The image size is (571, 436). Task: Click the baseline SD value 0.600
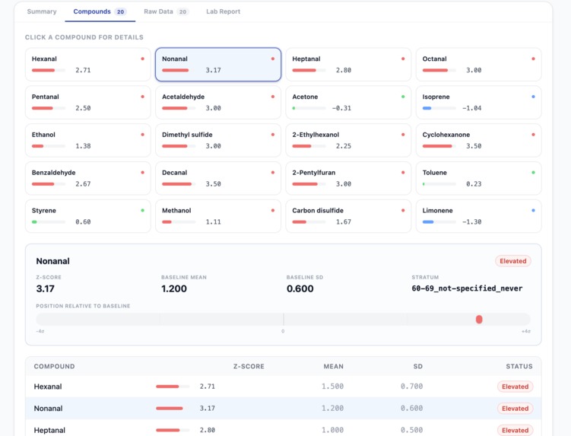coord(300,288)
